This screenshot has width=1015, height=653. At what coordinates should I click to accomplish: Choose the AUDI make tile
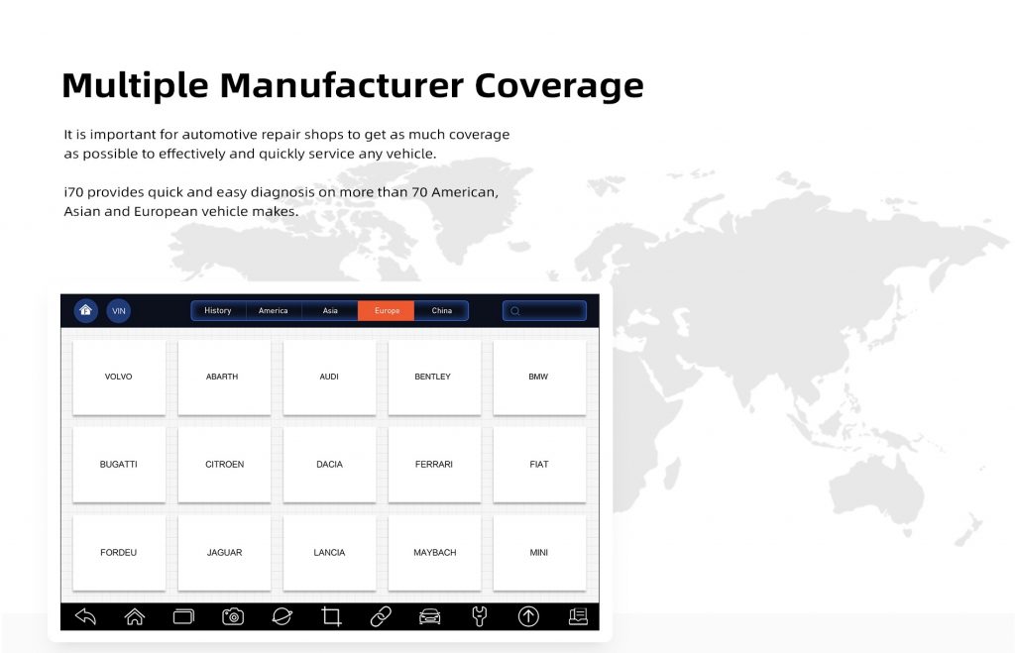(329, 378)
